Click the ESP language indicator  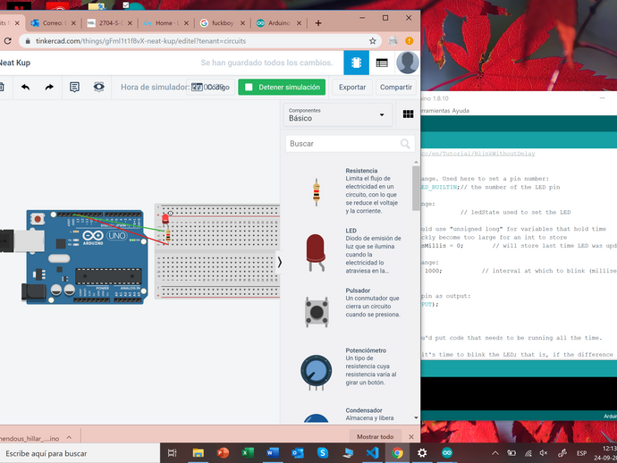pos(581,453)
